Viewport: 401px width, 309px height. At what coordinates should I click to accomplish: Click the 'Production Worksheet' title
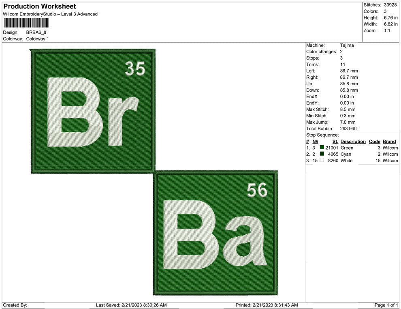40,6
